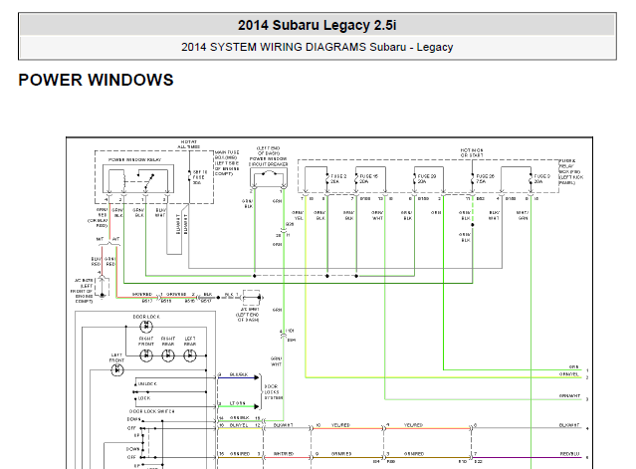Screen dimensions: 636x469
Task: Click the "DOOR LOCKS SYSTEM" reference label
Action: click(272, 392)
